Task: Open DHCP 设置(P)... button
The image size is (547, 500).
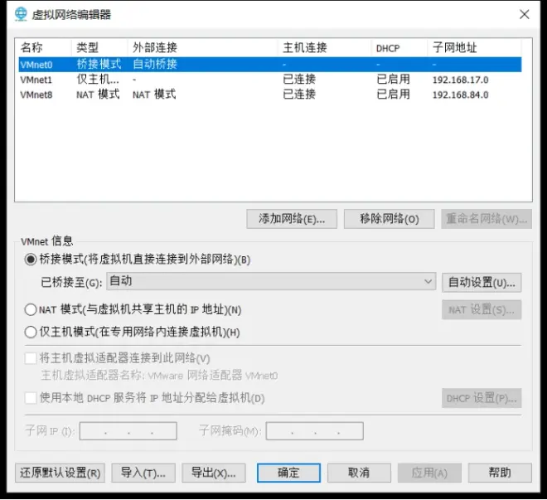Action: [x=482, y=398]
